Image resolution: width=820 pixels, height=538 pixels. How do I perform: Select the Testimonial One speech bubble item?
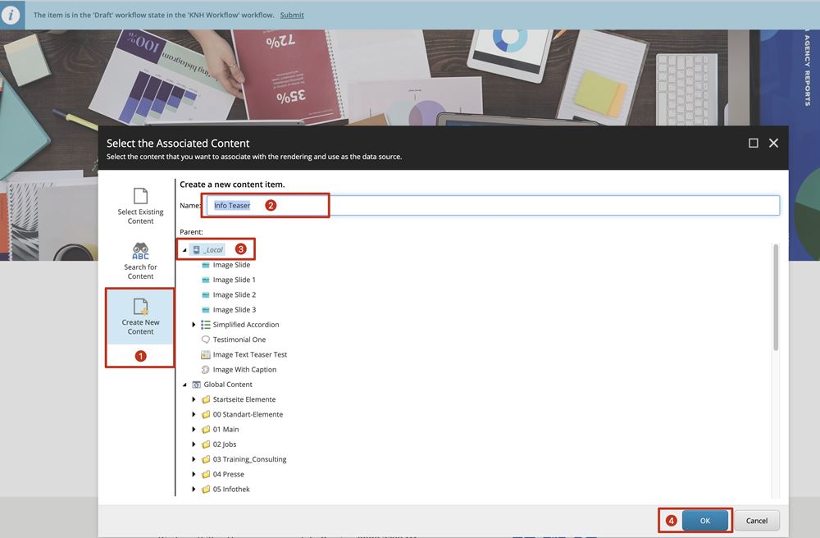tap(239, 340)
